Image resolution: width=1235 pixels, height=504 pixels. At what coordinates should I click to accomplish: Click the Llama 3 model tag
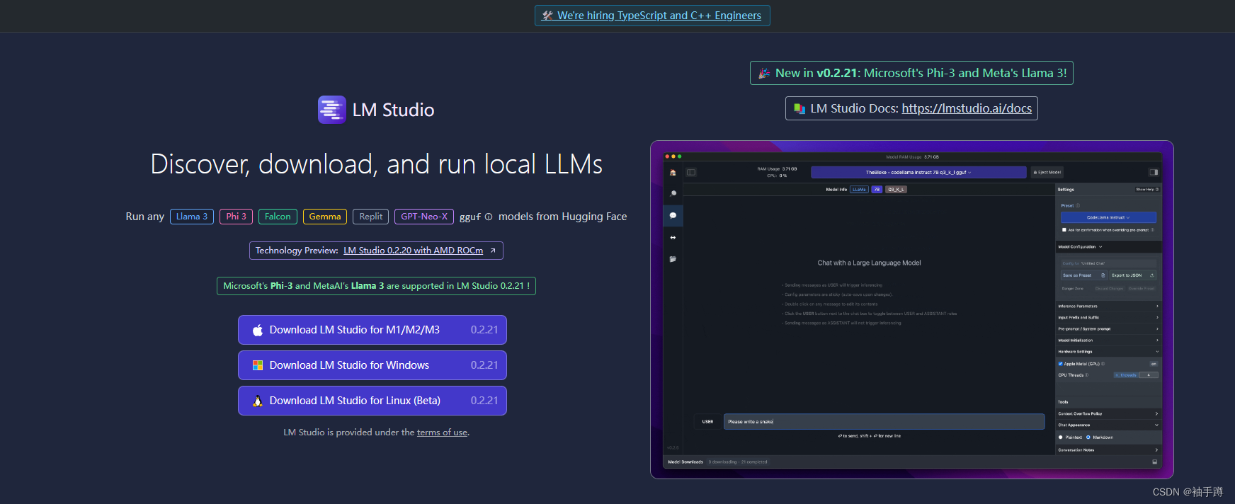coord(192,217)
